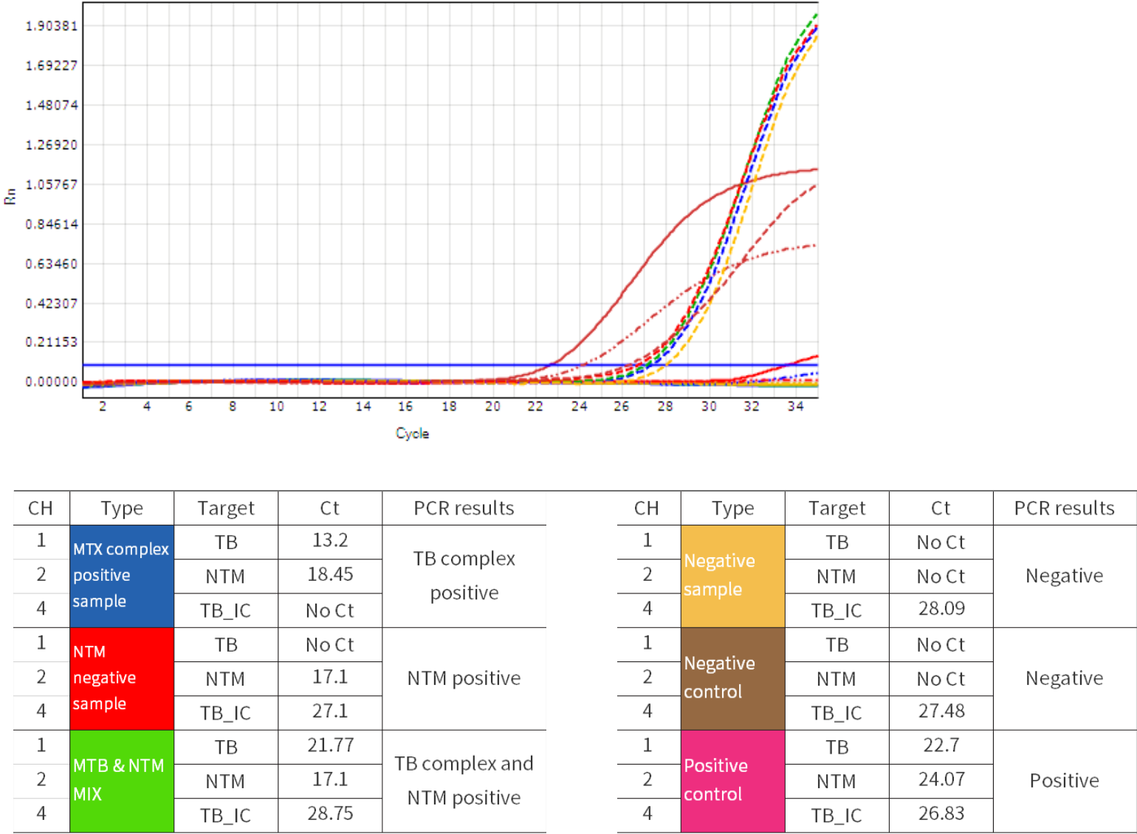Click the Ct value 13.2
The image size is (1137, 834).
click(x=330, y=540)
